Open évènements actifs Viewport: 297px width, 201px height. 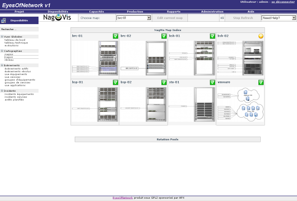(16, 69)
